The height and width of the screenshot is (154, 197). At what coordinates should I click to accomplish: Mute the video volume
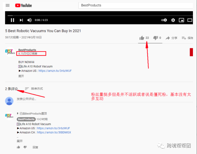[x=29, y=20]
